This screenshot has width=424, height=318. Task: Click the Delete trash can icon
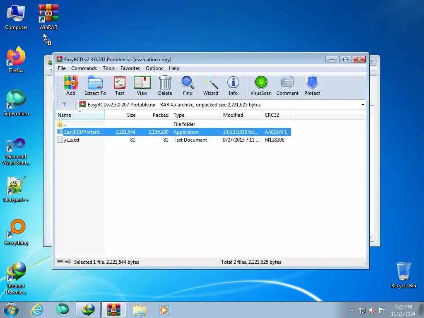[x=165, y=85]
